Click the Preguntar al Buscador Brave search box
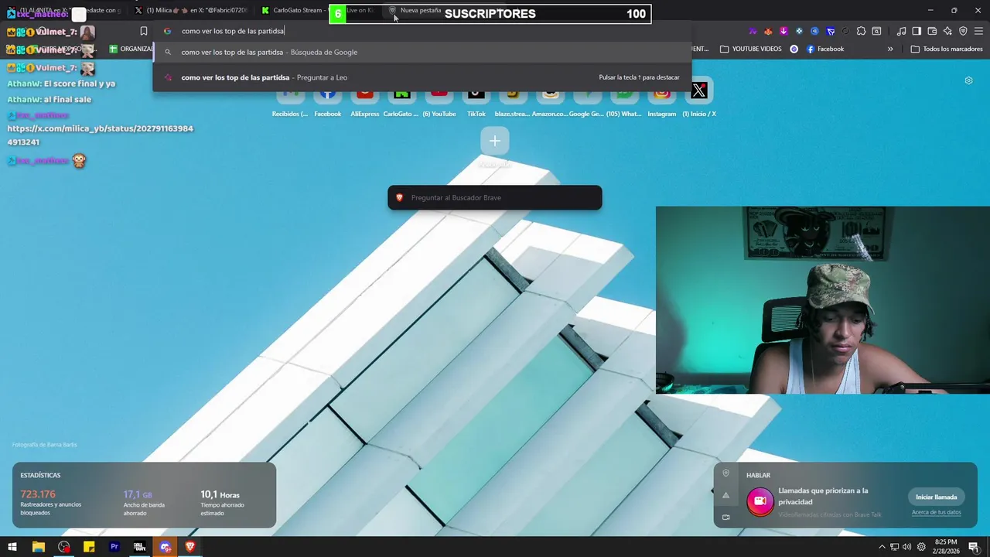 tap(495, 197)
